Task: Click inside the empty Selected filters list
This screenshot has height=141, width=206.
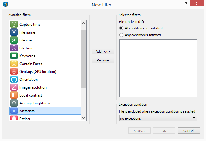Action: click(158, 68)
